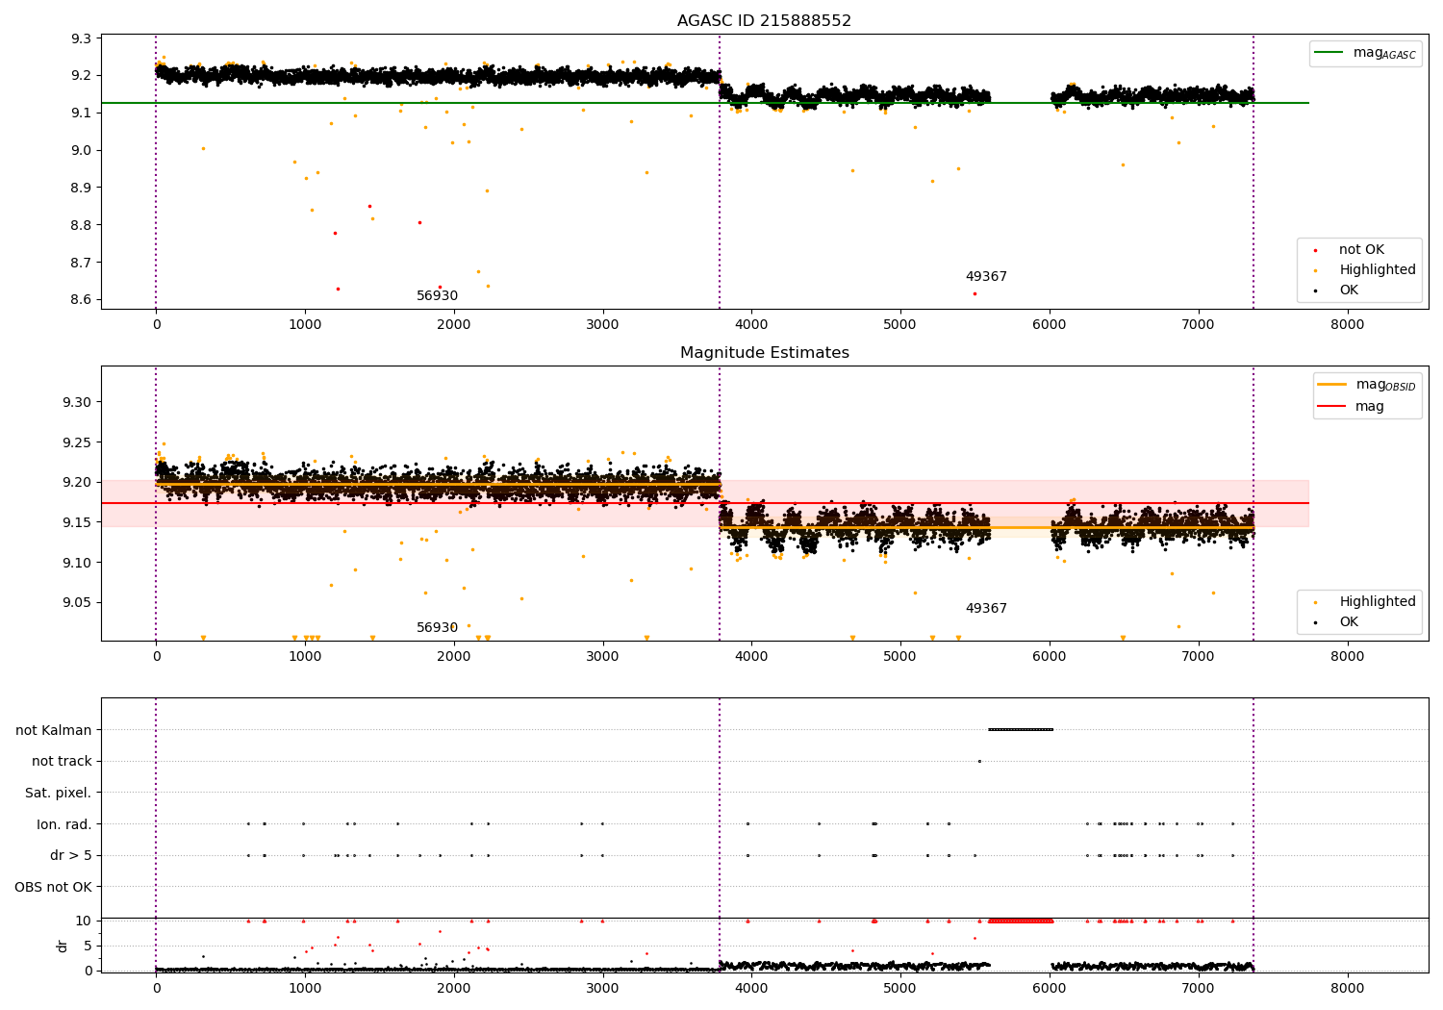Select the 'not OK' legend entry in top plot

pyautogui.click(x=1361, y=250)
